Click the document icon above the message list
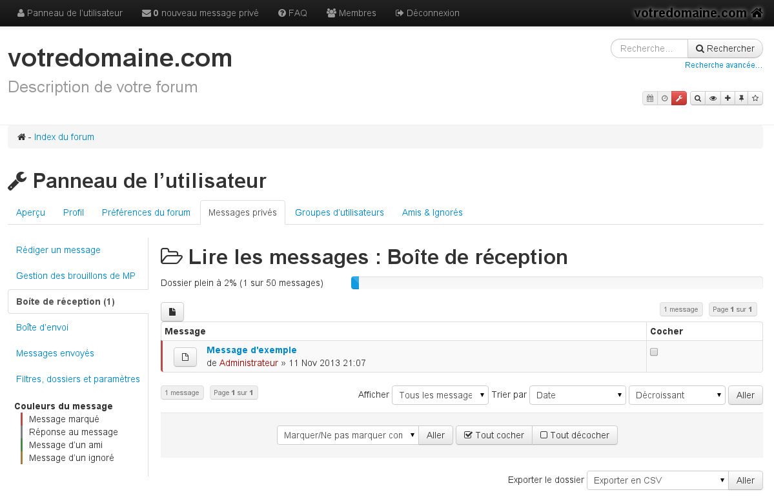The width and height of the screenshot is (774, 501). (x=172, y=311)
